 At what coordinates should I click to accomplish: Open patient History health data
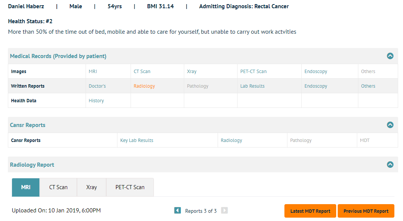pyautogui.click(x=96, y=101)
